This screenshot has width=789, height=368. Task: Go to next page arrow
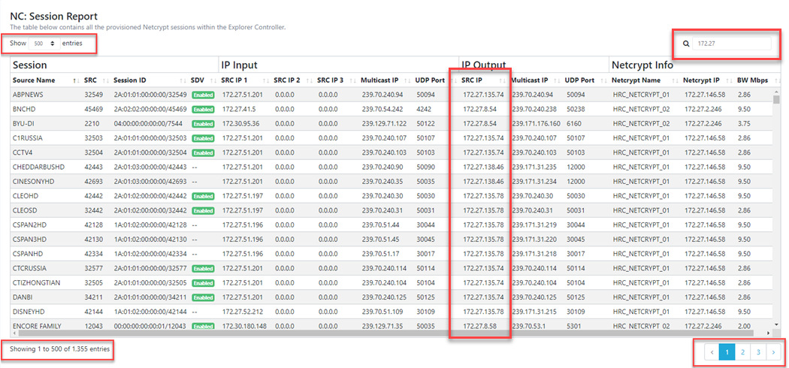coord(773,353)
